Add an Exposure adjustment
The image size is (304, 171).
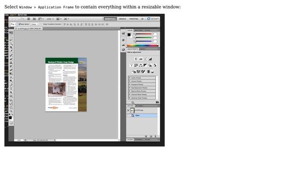click(x=150, y=59)
